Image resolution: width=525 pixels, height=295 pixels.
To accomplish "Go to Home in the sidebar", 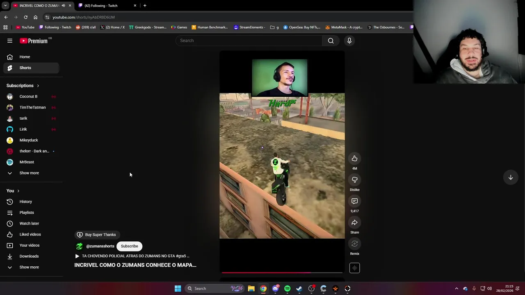I will (x=31, y=57).
